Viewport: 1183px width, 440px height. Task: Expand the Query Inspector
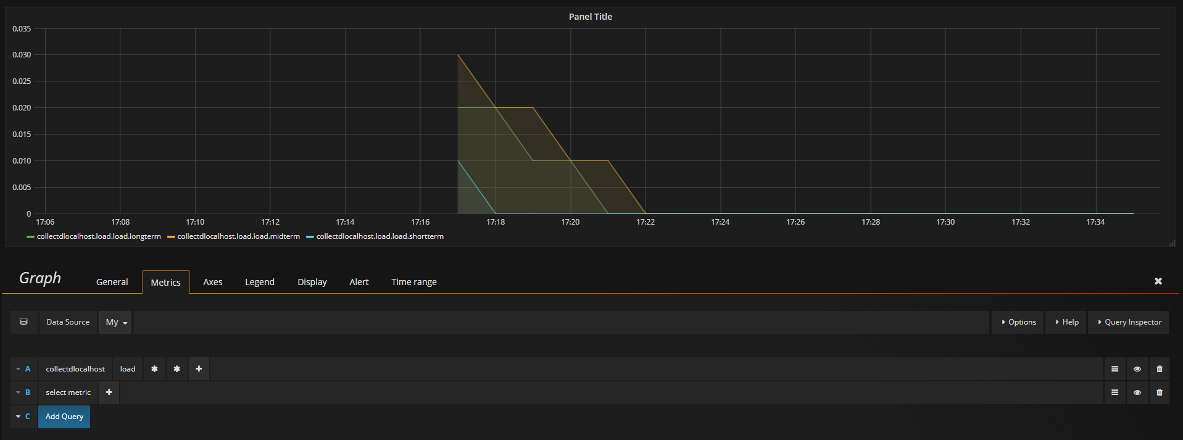pos(1129,322)
